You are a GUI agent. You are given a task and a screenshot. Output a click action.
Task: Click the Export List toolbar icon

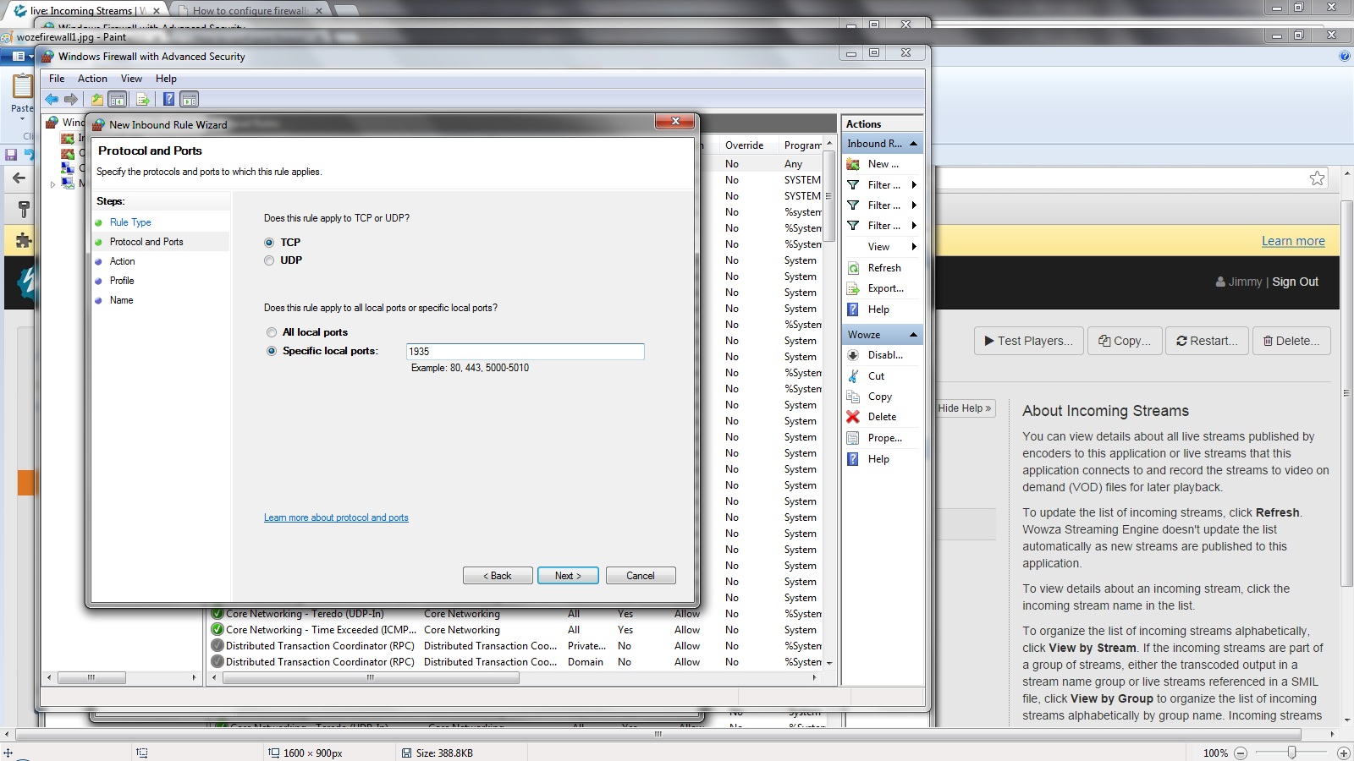(x=143, y=100)
